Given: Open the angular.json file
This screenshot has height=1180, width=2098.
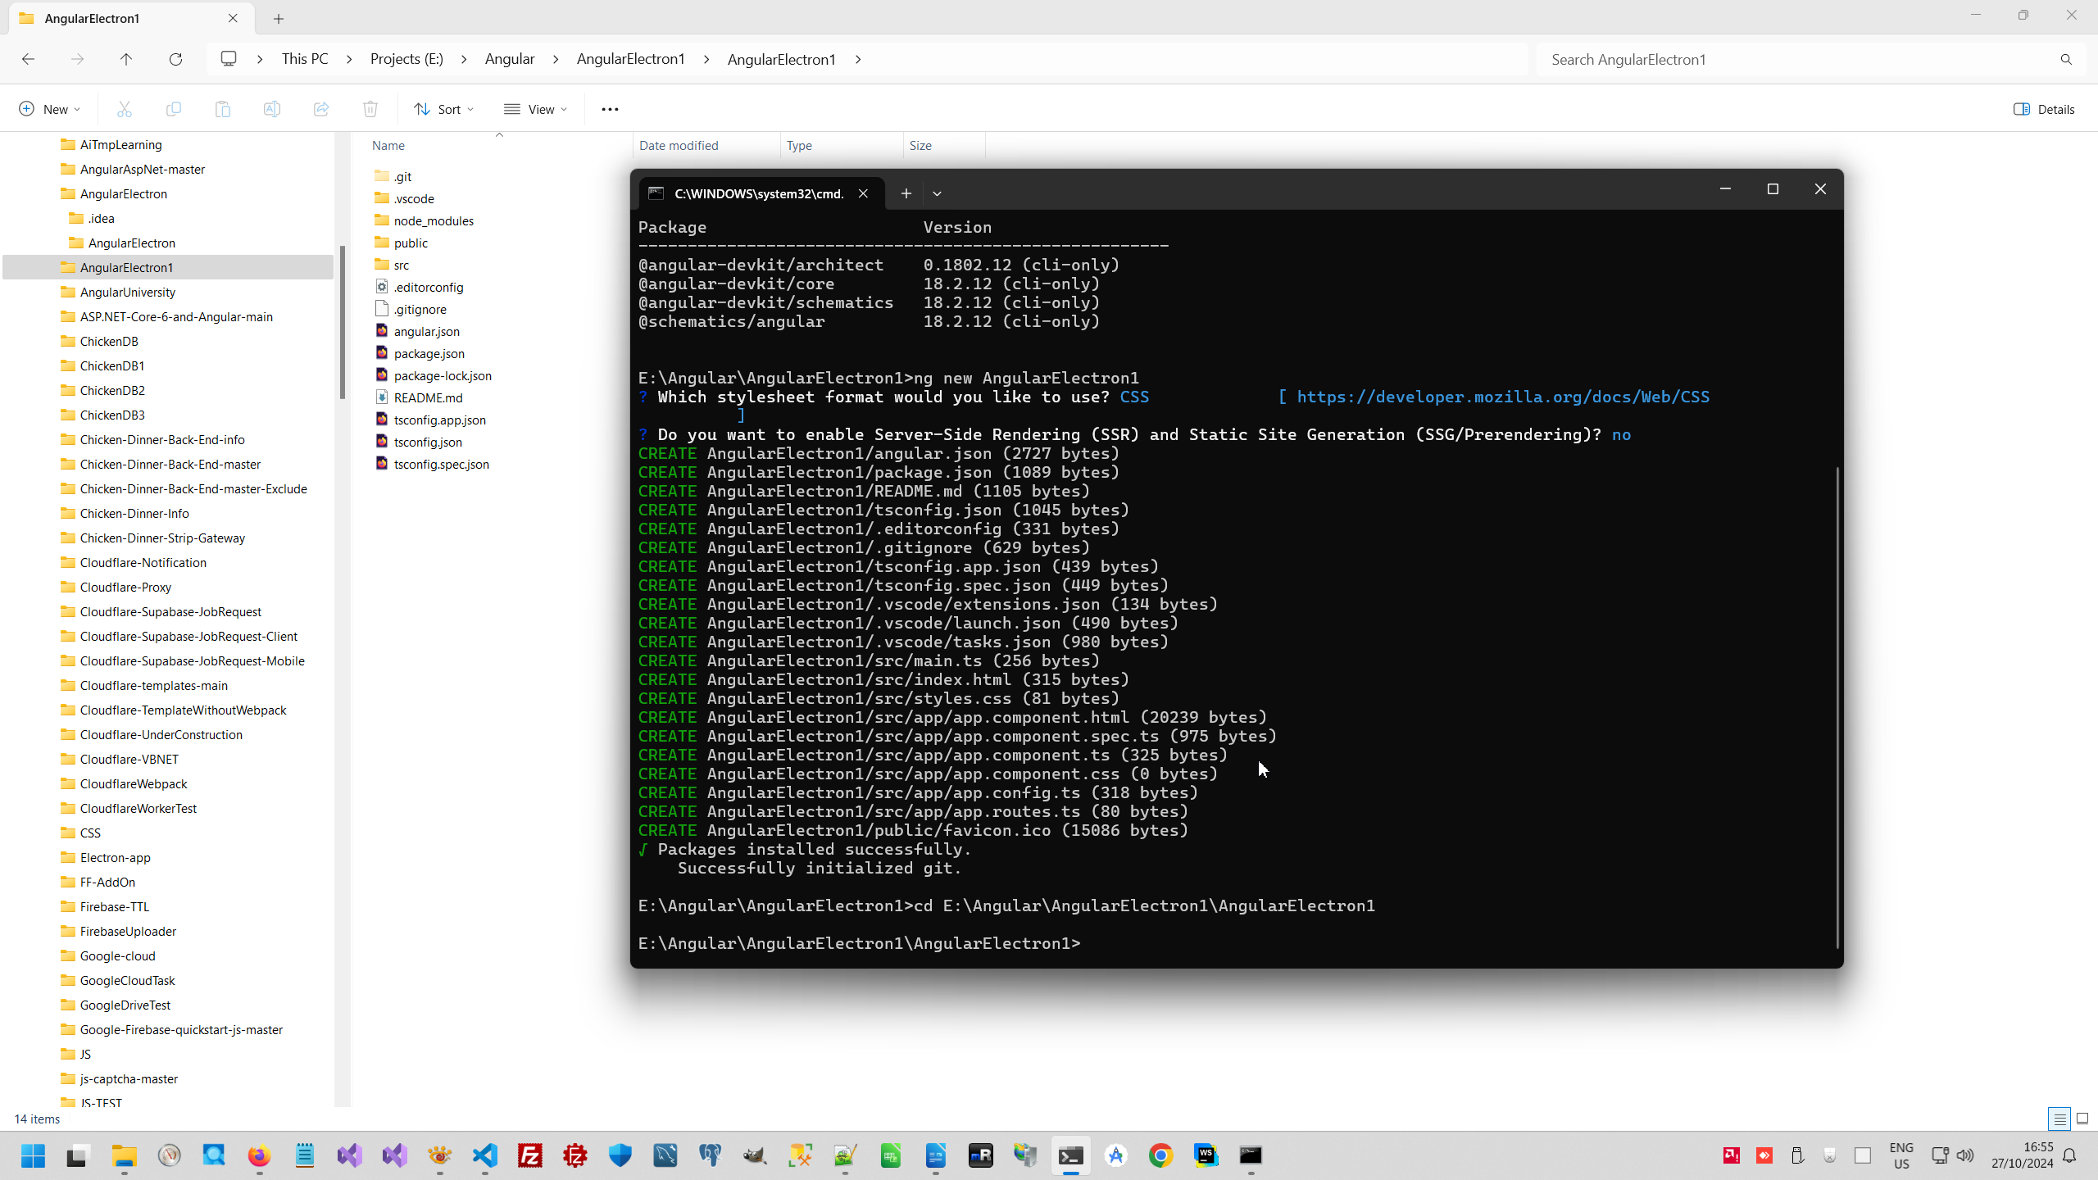Looking at the screenshot, I should 426,331.
